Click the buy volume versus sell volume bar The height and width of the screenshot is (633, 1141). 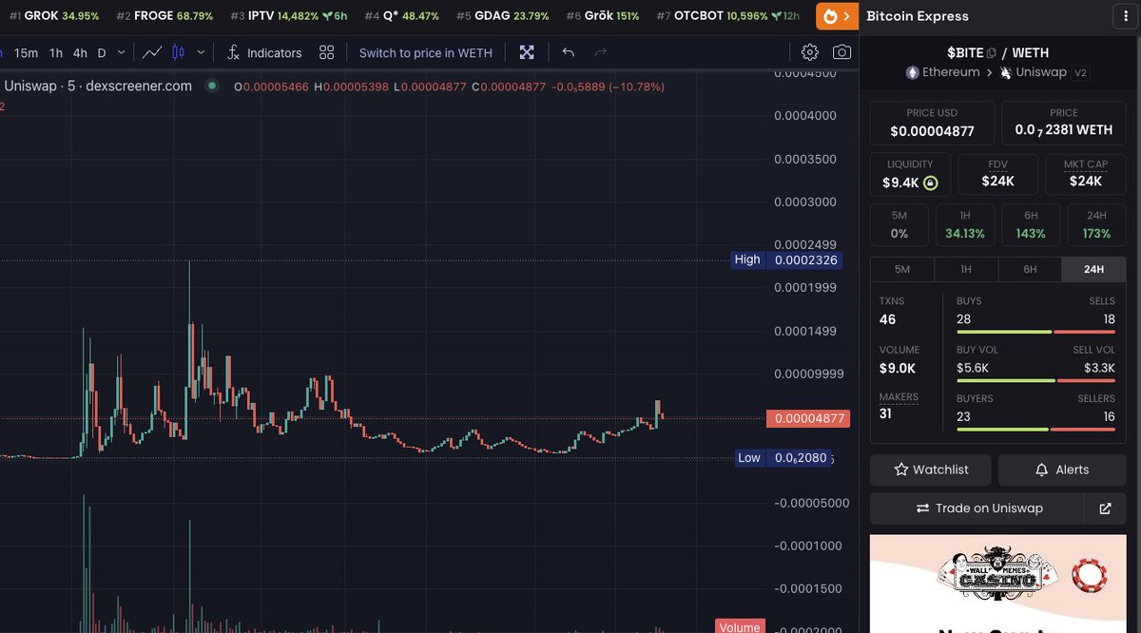(1035, 380)
